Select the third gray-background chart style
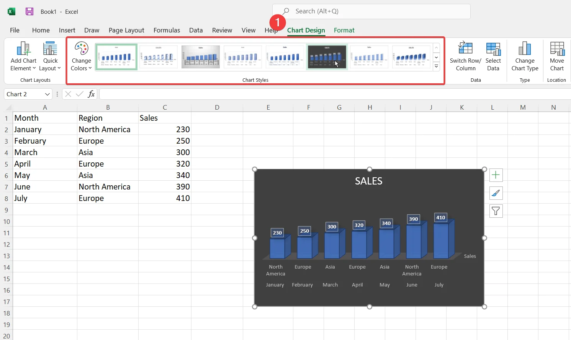 tap(201, 57)
